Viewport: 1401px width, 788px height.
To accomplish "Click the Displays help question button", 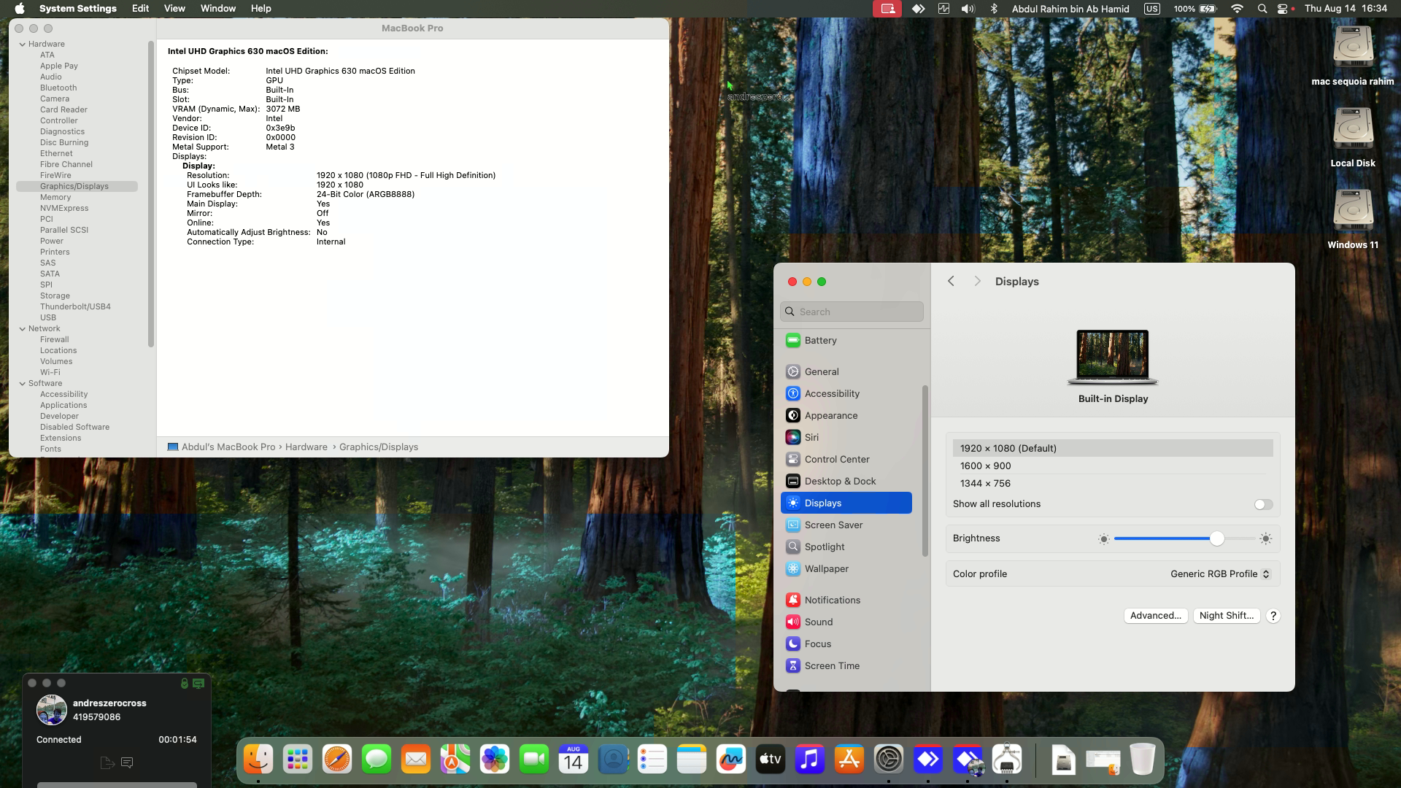I will (1273, 616).
